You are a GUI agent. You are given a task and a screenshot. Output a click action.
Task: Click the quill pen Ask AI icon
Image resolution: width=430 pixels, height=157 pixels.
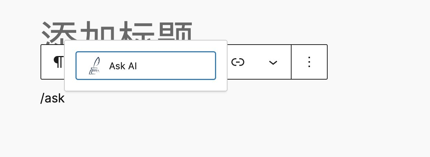point(94,66)
